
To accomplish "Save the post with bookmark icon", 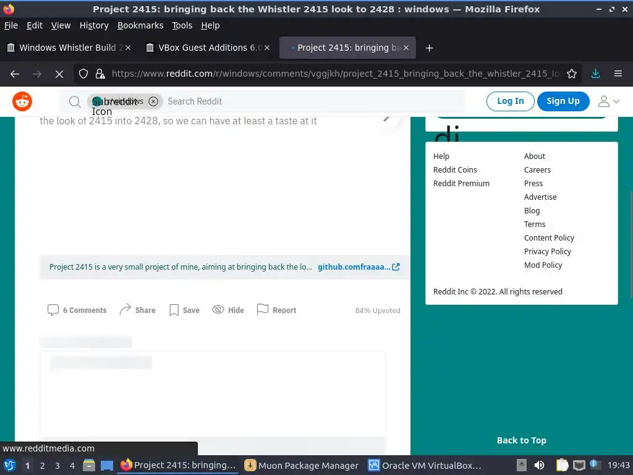I will coord(184,310).
